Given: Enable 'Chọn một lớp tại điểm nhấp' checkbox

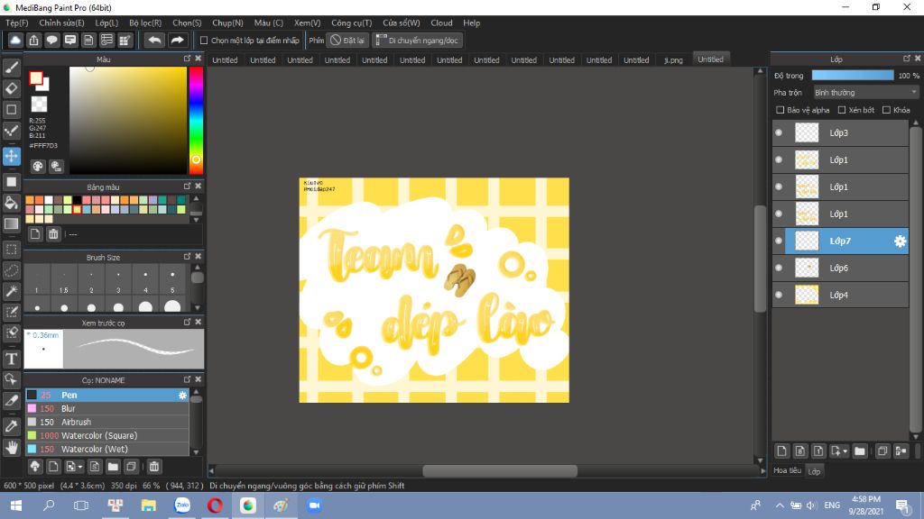Looking at the screenshot, I should coord(204,41).
